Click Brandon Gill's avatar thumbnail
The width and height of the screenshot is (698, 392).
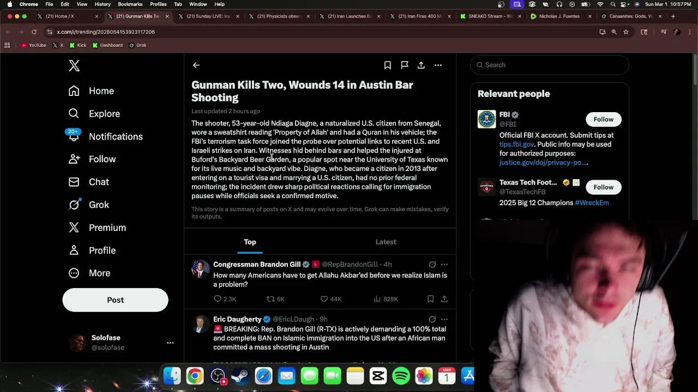200,269
